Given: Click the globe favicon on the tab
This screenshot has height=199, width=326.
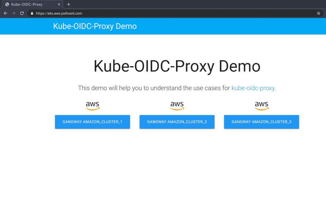Looking at the screenshot, I should click(7, 4).
